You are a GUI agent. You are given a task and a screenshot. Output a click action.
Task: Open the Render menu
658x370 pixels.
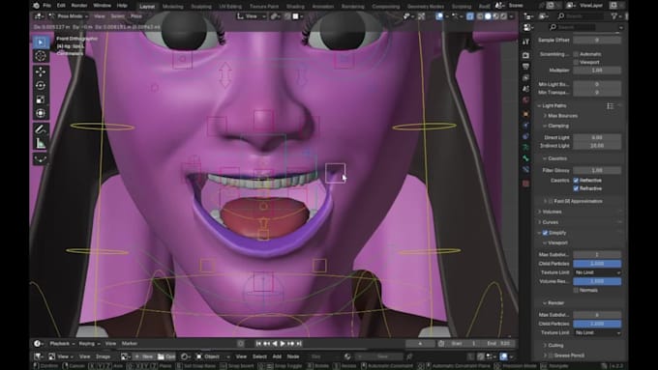coord(79,6)
